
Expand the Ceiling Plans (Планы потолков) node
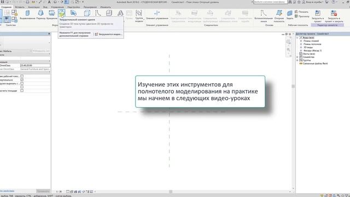[x=301, y=44]
